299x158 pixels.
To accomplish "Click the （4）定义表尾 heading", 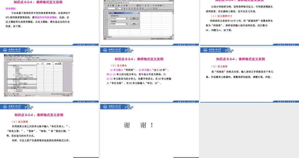I will [x=20, y=122].
